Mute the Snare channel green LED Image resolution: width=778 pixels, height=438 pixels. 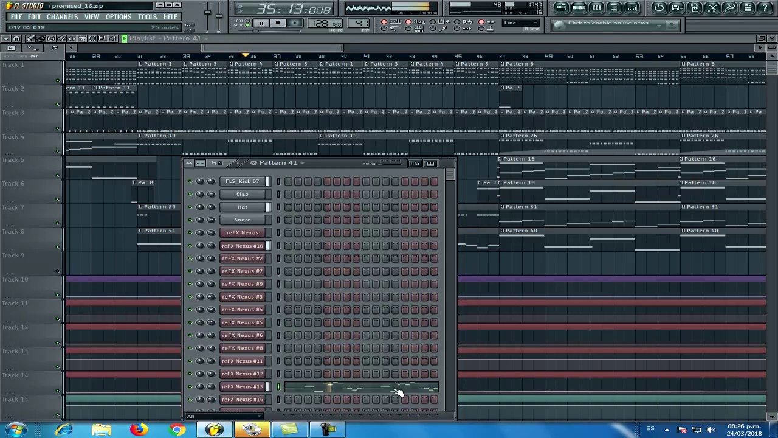(190, 220)
